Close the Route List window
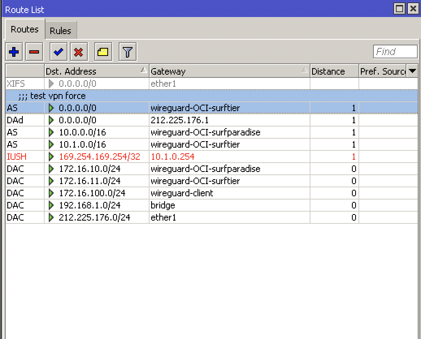Image resolution: width=421 pixels, height=339 pixels. [413, 9]
